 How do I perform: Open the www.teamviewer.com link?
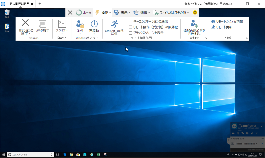tap(255, 149)
